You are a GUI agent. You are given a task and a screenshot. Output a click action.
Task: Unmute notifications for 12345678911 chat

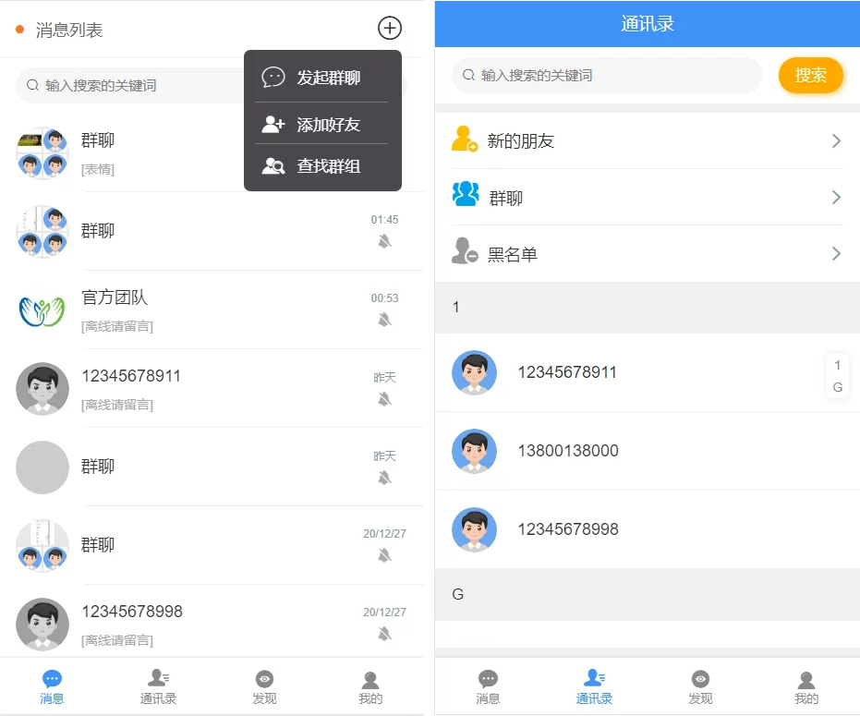385,399
